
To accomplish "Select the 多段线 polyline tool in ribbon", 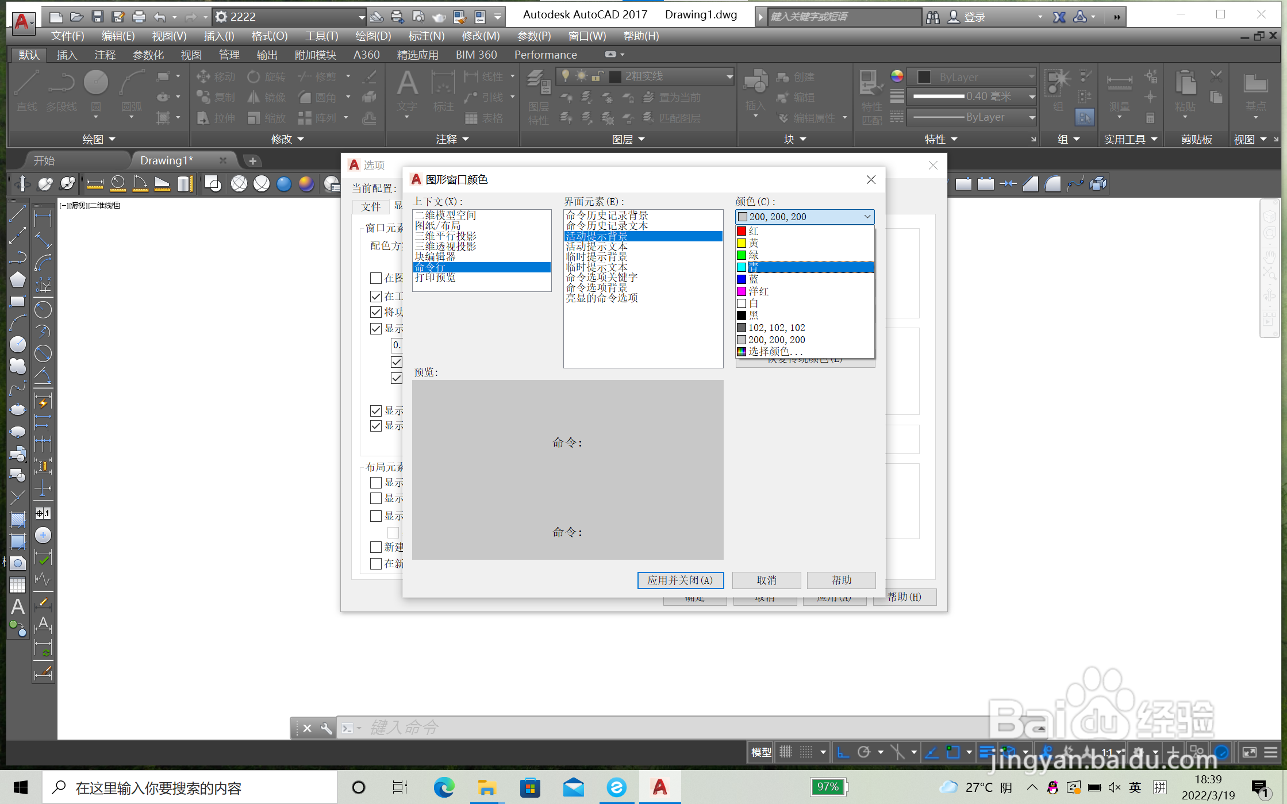I will pos(62,91).
